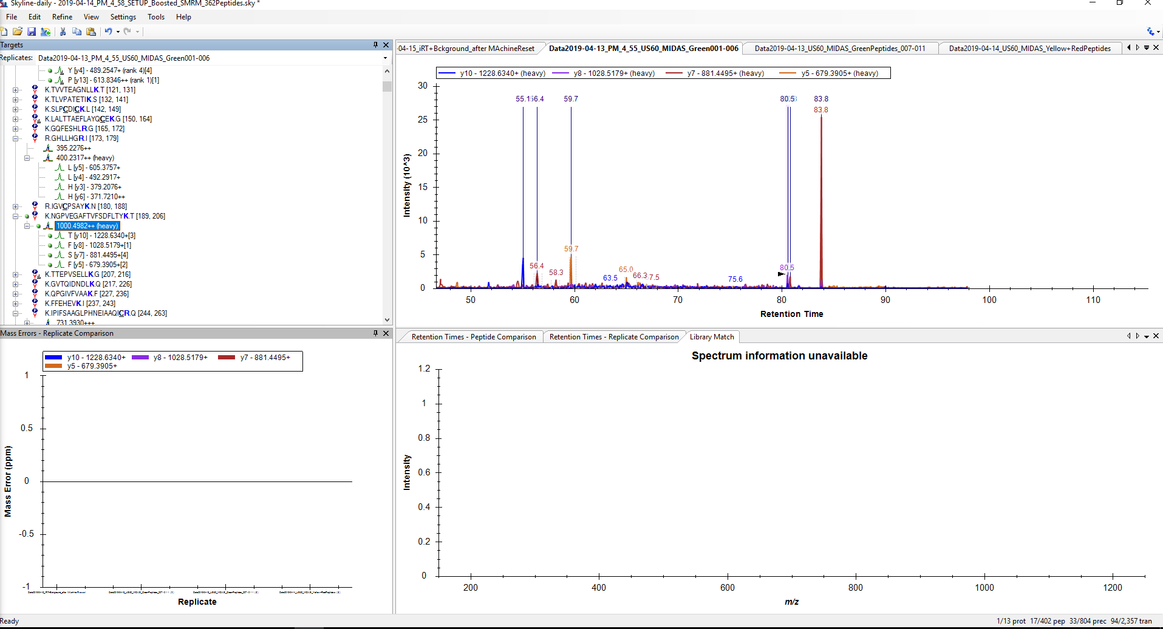The image size is (1163, 629).
Task: Open the Replicates dropdown list
Action: tap(385, 58)
